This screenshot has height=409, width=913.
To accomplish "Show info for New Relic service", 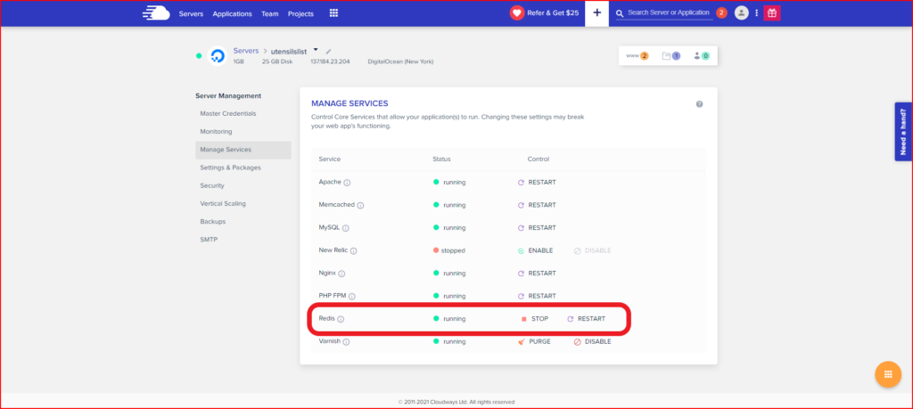I will (x=353, y=250).
